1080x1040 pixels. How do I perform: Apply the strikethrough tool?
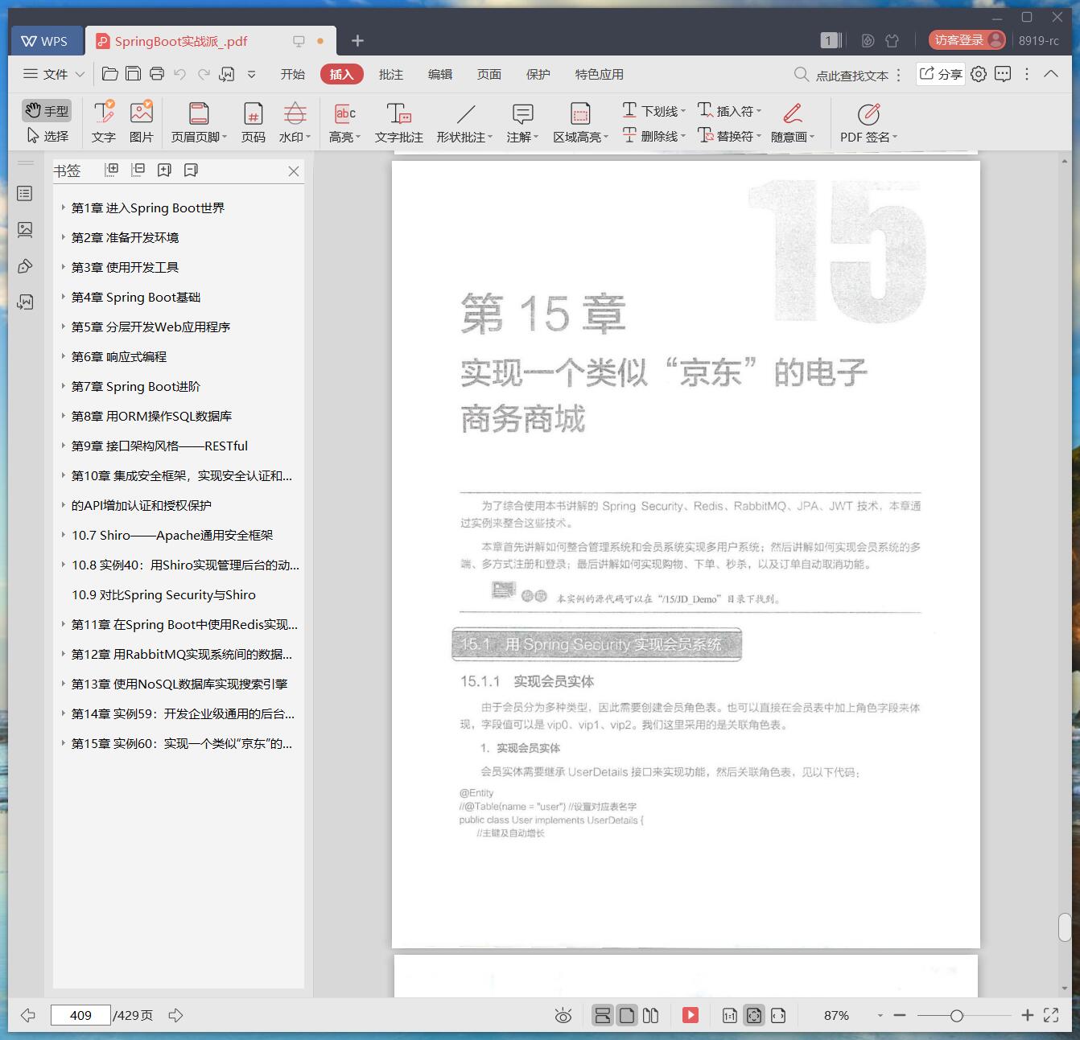click(653, 136)
